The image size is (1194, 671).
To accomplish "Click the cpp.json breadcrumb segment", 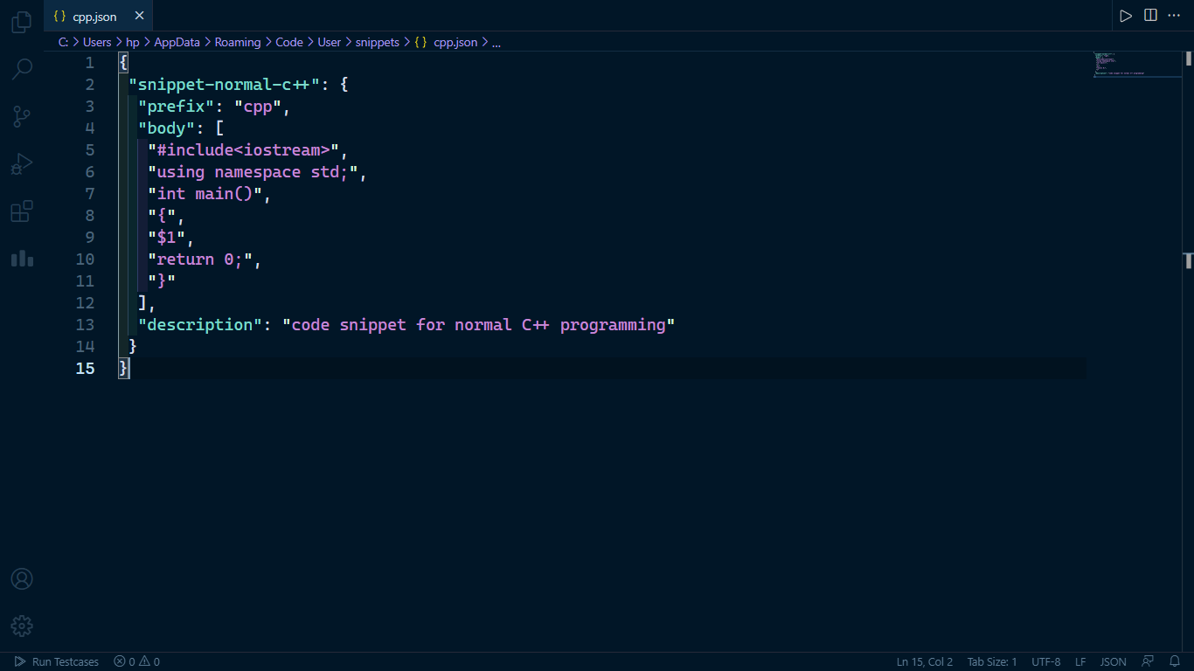I will click(447, 42).
